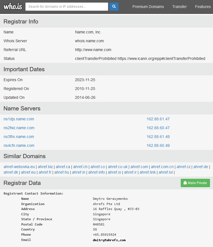Click the Make Private button

[x=195, y=183]
